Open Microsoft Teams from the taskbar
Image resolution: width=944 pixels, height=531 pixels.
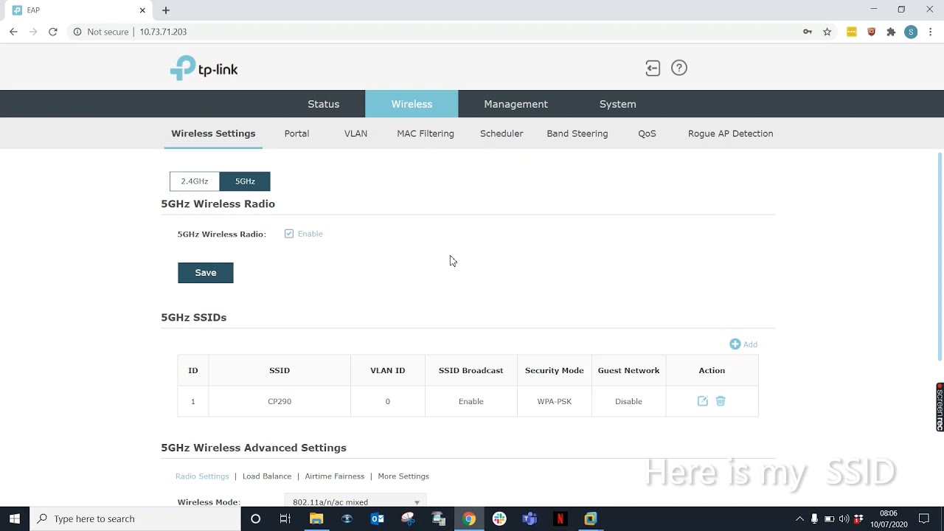[530, 518]
